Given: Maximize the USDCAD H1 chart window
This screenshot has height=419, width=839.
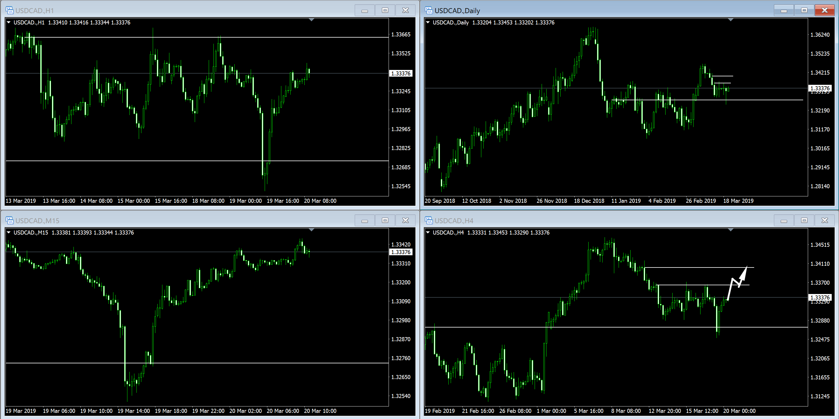Looking at the screenshot, I should (x=385, y=10).
